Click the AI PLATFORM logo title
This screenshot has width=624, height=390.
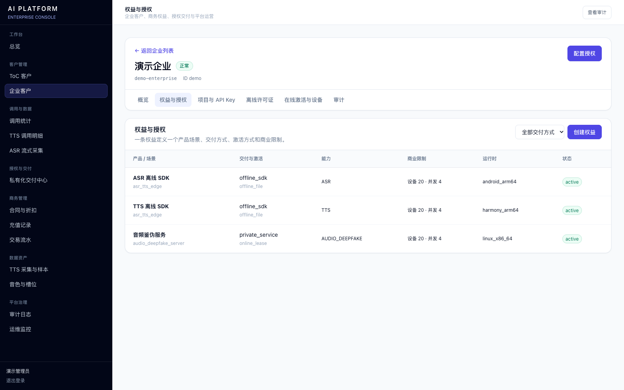[33, 9]
